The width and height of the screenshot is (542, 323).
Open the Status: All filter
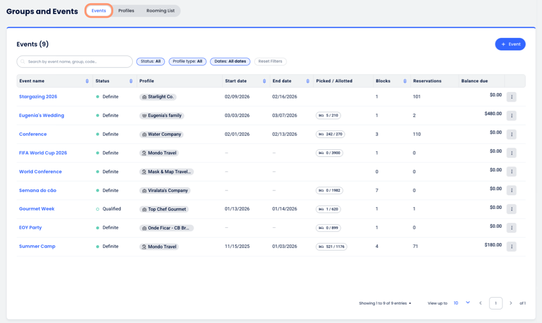coord(151,62)
